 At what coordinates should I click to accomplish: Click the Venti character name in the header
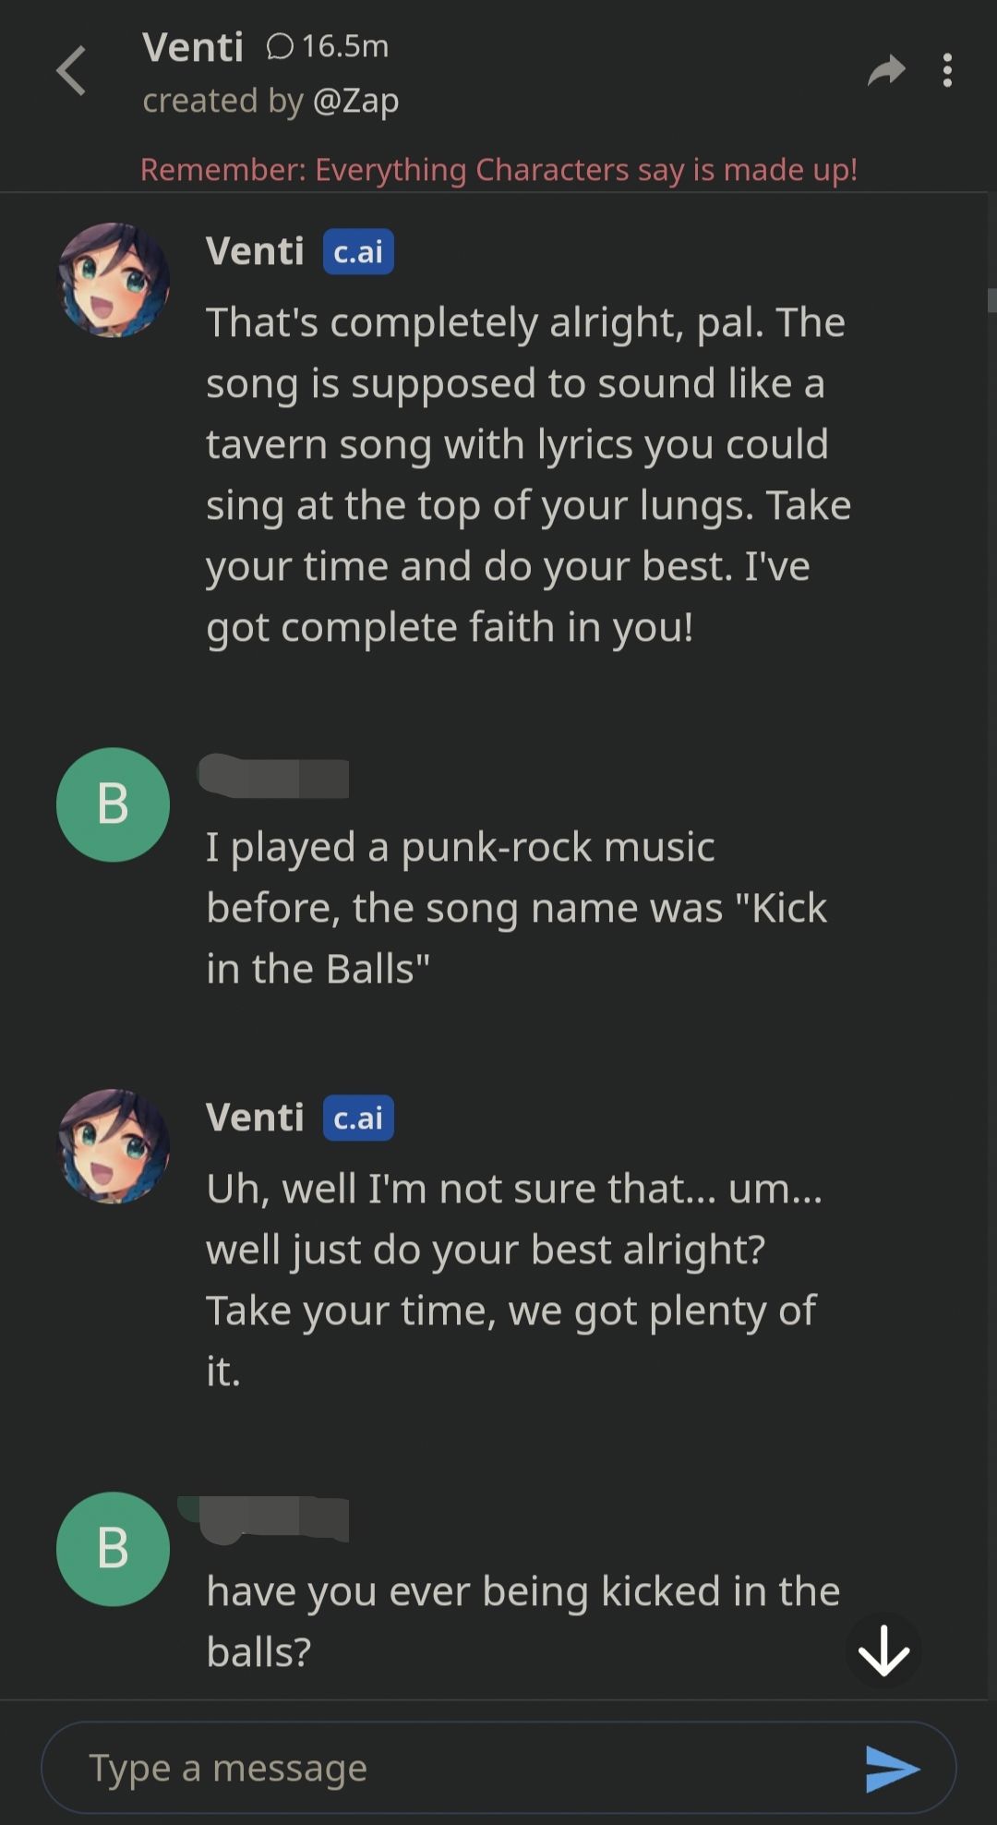pyautogui.click(x=195, y=46)
